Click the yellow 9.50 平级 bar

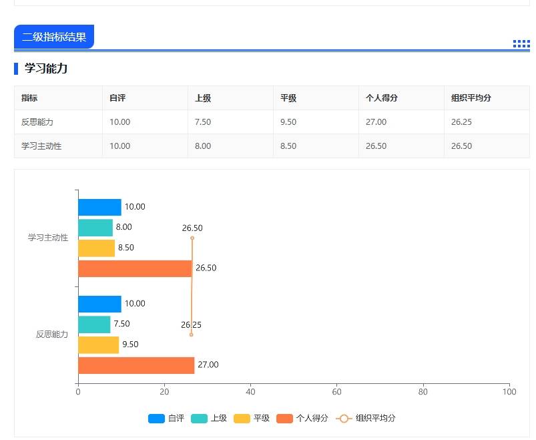click(x=98, y=345)
